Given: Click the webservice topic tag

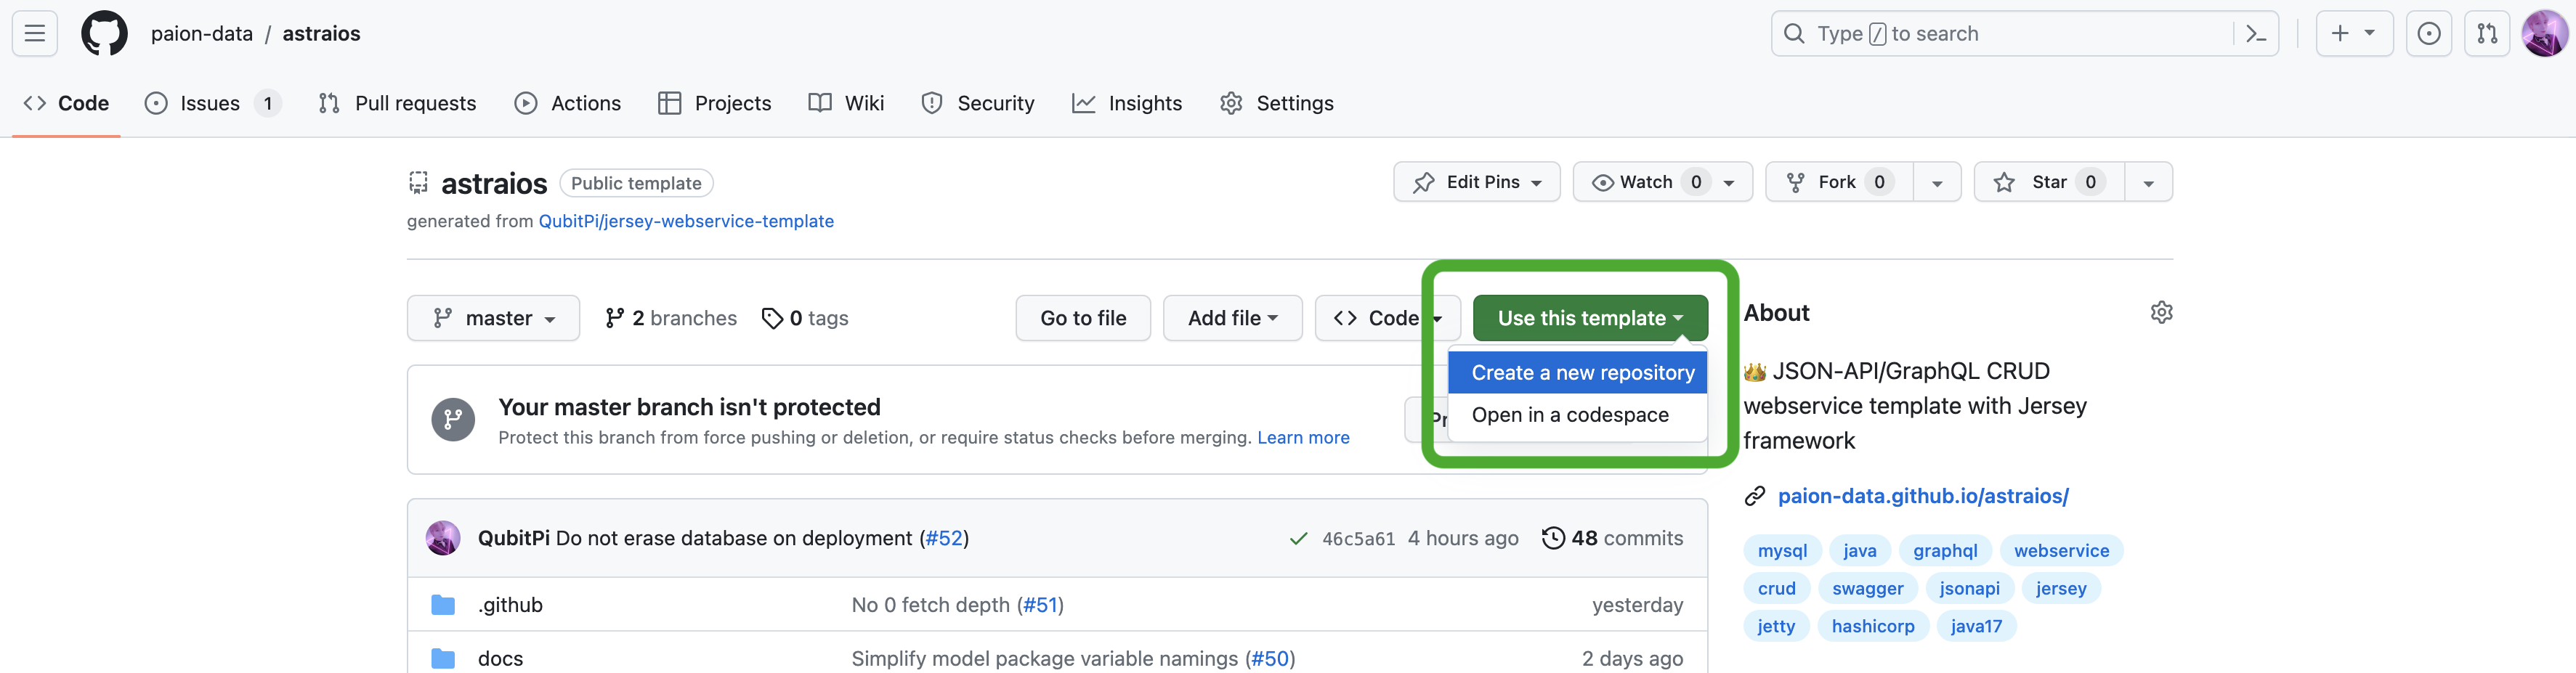Looking at the screenshot, I should point(2061,551).
